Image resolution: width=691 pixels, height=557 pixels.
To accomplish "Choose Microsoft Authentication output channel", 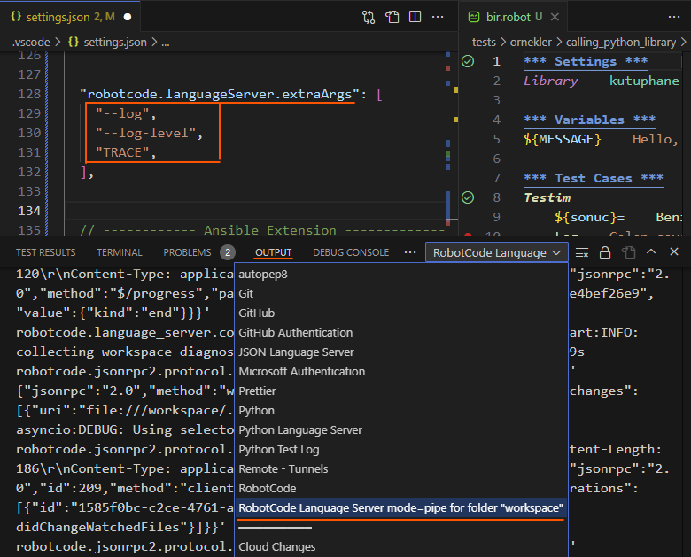I will [x=401, y=371].
